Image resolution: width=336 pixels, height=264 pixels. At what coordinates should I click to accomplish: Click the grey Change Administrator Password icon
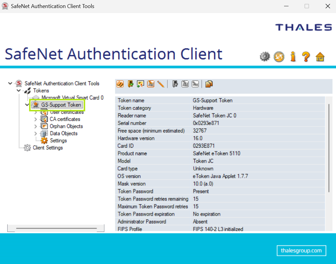(x=185, y=84)
